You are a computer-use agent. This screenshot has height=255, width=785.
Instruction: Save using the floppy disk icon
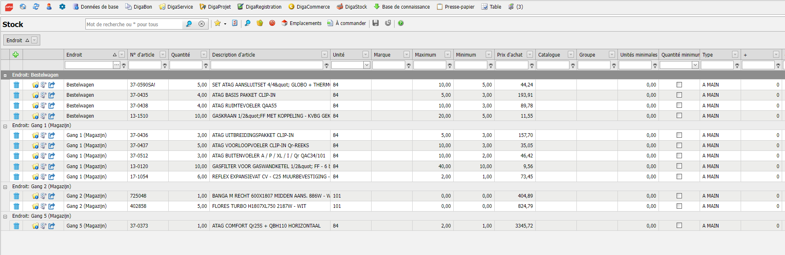click(376, 23)
